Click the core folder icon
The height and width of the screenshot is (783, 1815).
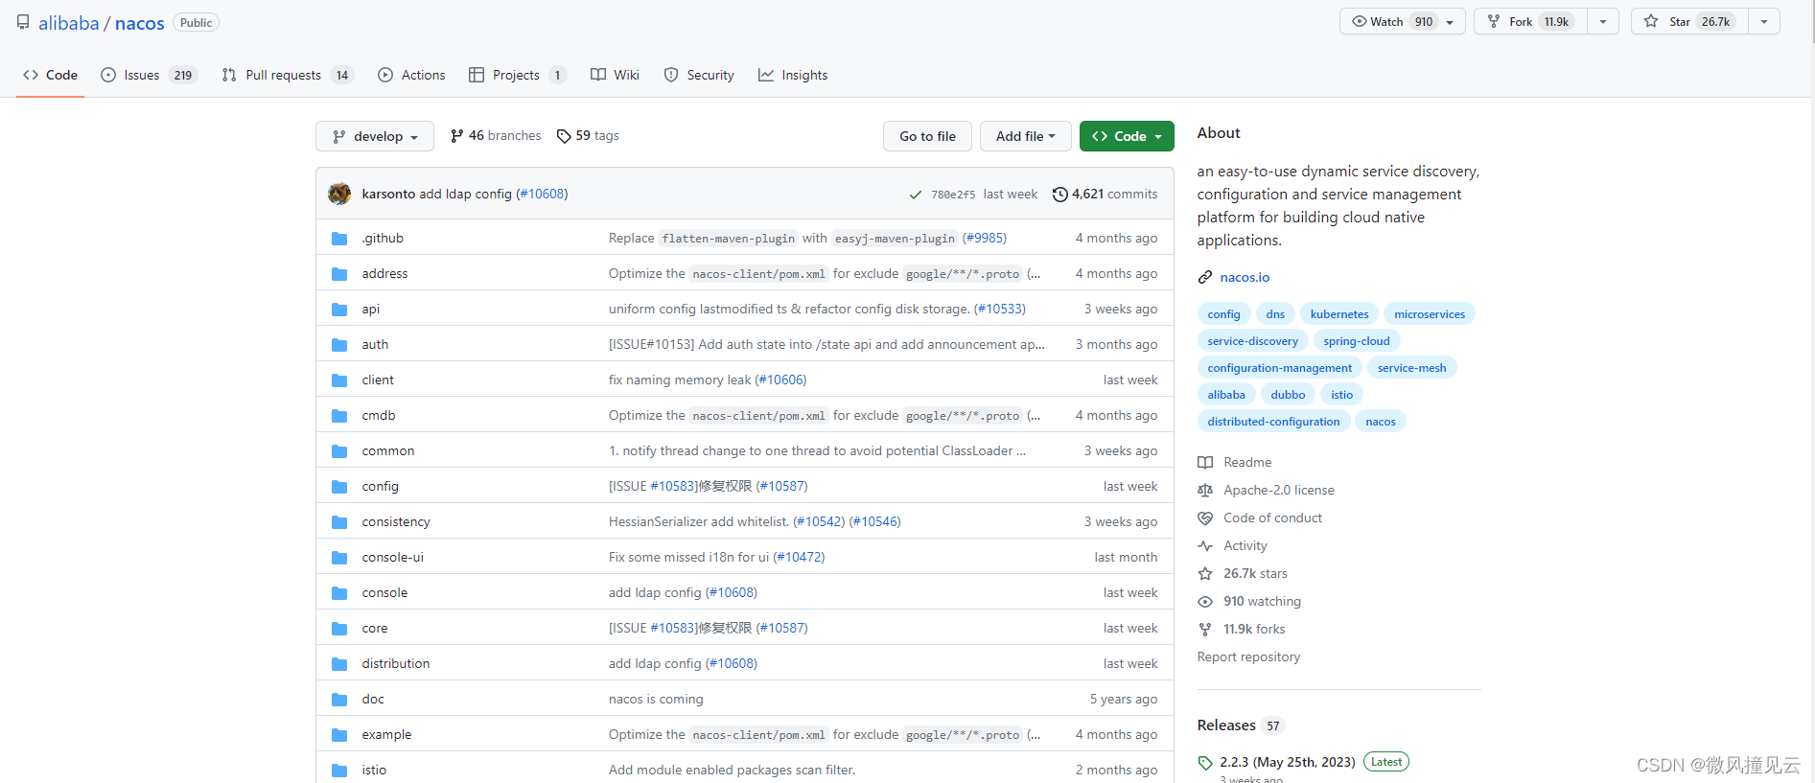click(339, 629)
